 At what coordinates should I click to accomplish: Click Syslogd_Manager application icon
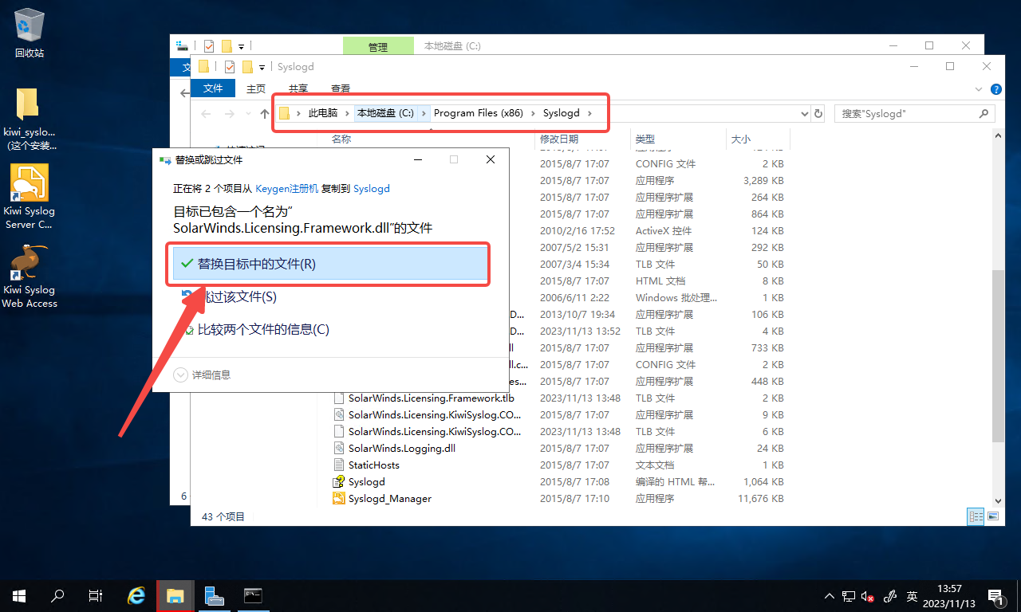[339, 498]
